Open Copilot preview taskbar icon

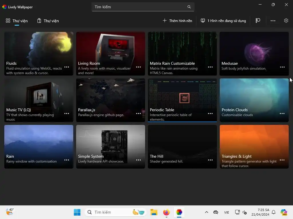point(284,212)
